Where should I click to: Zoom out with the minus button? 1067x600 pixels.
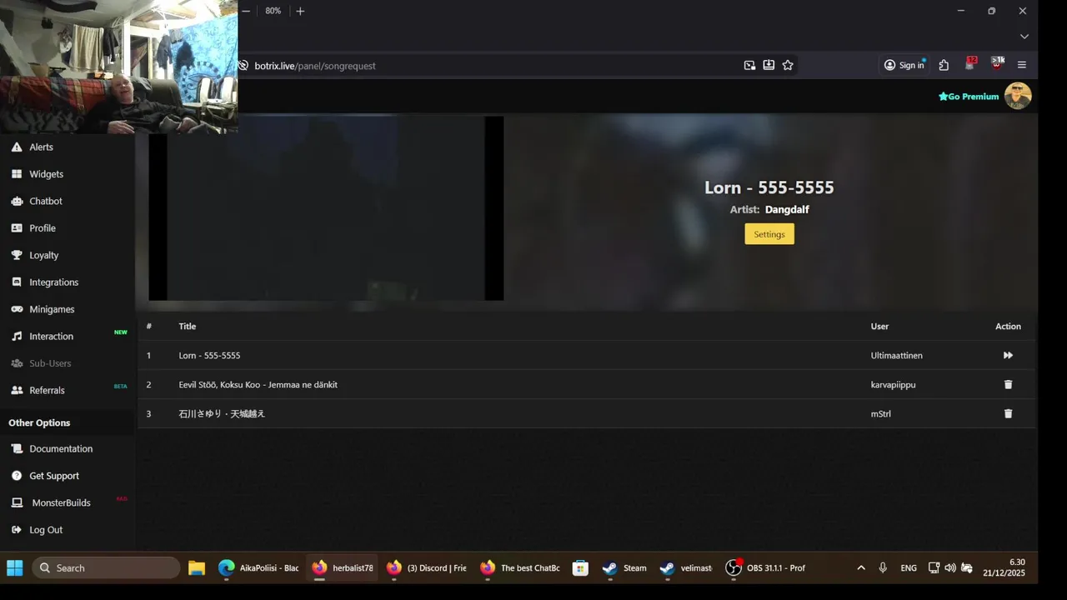tap(246, 11)
